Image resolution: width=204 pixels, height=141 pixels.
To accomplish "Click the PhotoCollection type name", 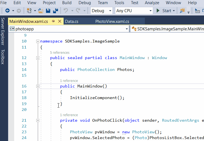I will (x=96, y=70).
